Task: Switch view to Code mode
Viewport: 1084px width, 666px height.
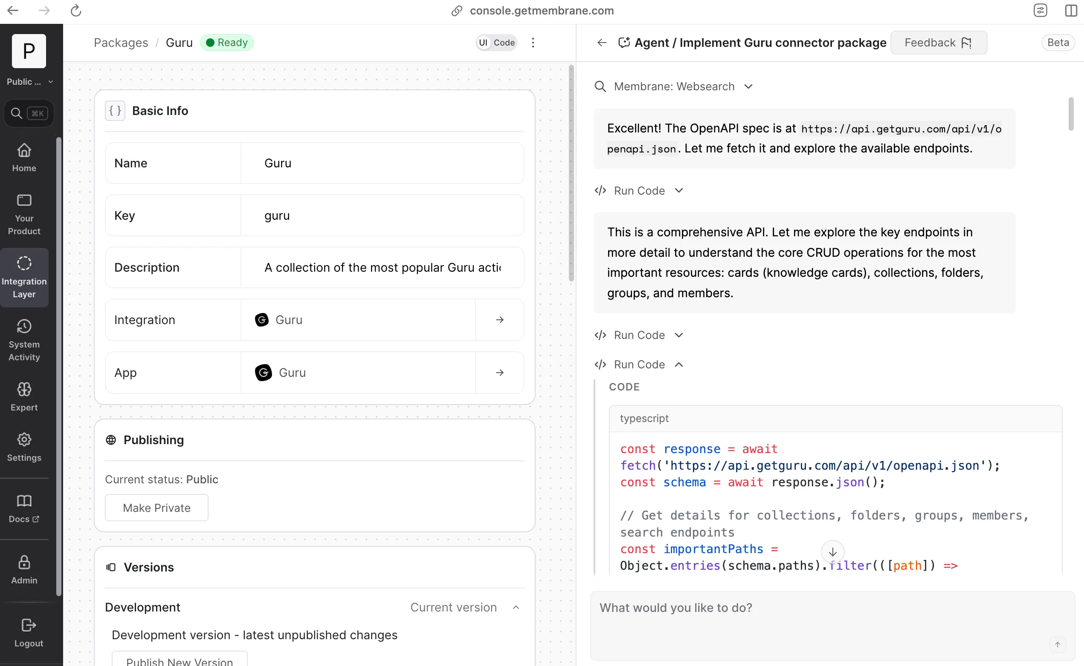Action: pyautogui.click(x=504, y=43)
